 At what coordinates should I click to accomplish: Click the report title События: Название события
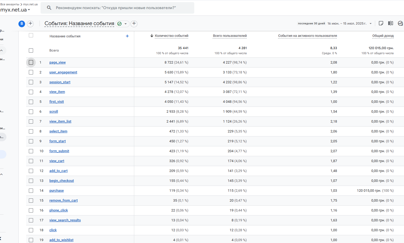pos(79,23)
